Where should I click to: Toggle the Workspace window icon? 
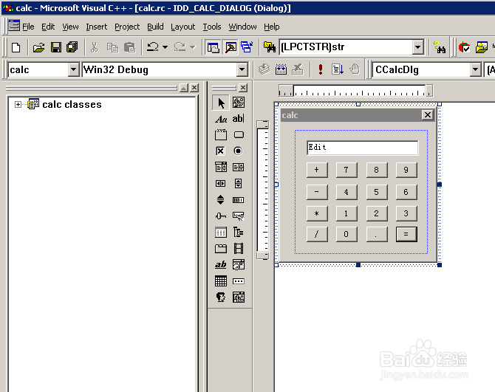[x=213, y=48]
